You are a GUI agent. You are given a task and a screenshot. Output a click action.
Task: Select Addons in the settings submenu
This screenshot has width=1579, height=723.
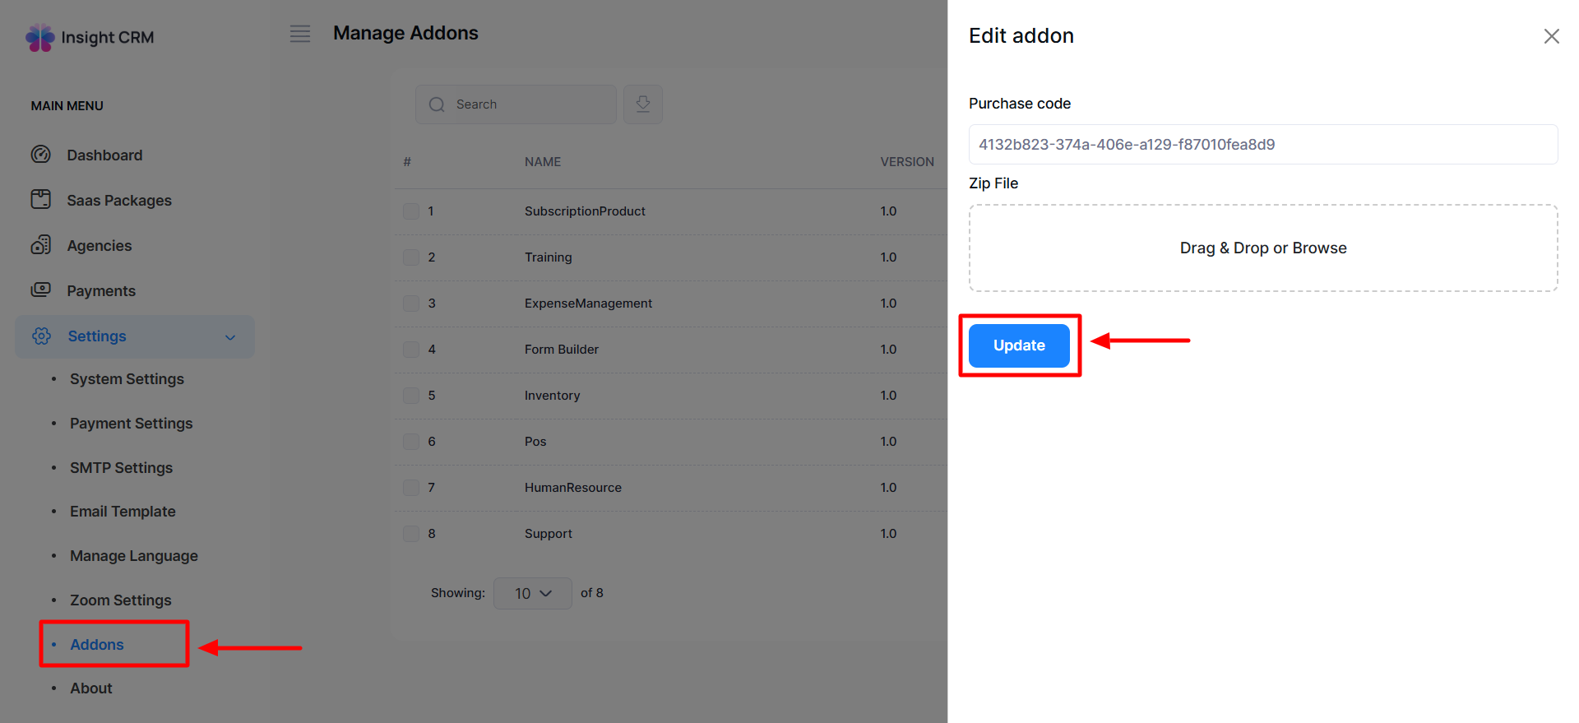(x=97, y=645)
